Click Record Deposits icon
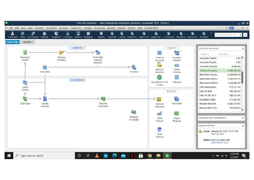 point(159,99)
